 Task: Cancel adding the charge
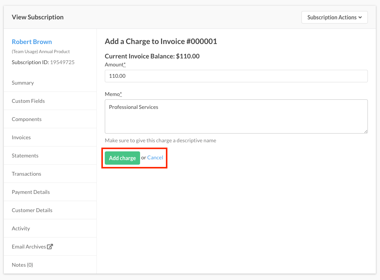(x=155, y=157)
